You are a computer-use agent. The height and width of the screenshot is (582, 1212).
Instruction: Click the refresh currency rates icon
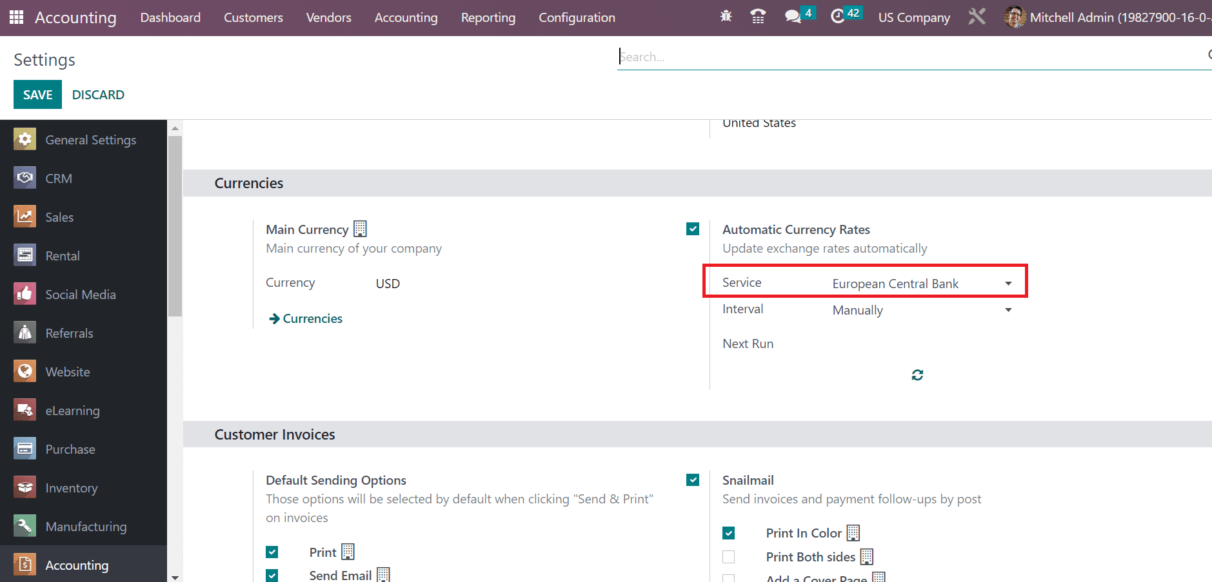[917, 374]
